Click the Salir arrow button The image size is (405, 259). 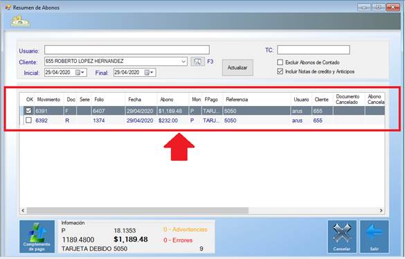(x=374, y=237)
